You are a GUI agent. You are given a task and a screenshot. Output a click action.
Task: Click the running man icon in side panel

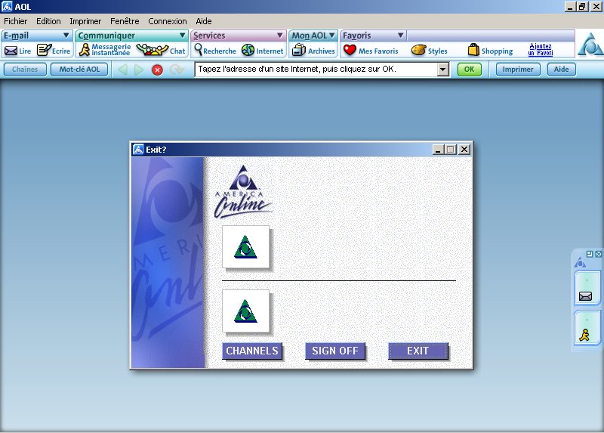click(584, 335)
